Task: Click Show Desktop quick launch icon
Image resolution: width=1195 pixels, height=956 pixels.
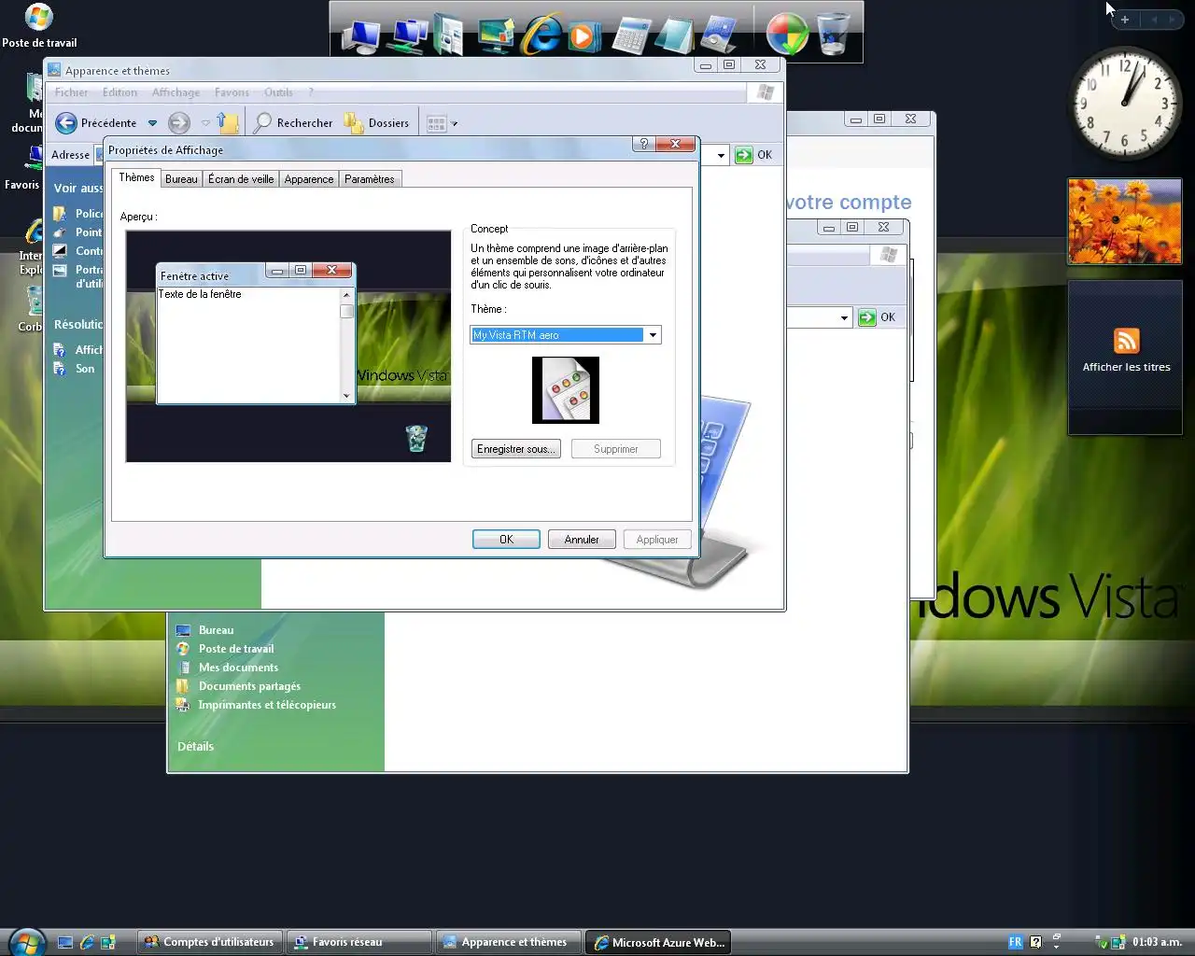Action: click(65, 943)
